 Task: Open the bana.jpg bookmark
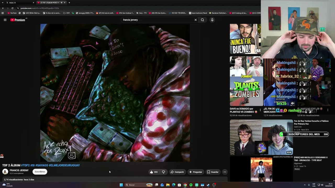[x=85, y=13]
